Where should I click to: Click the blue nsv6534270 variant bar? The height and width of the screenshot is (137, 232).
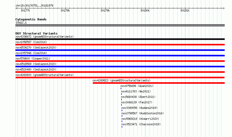point(120,50)
